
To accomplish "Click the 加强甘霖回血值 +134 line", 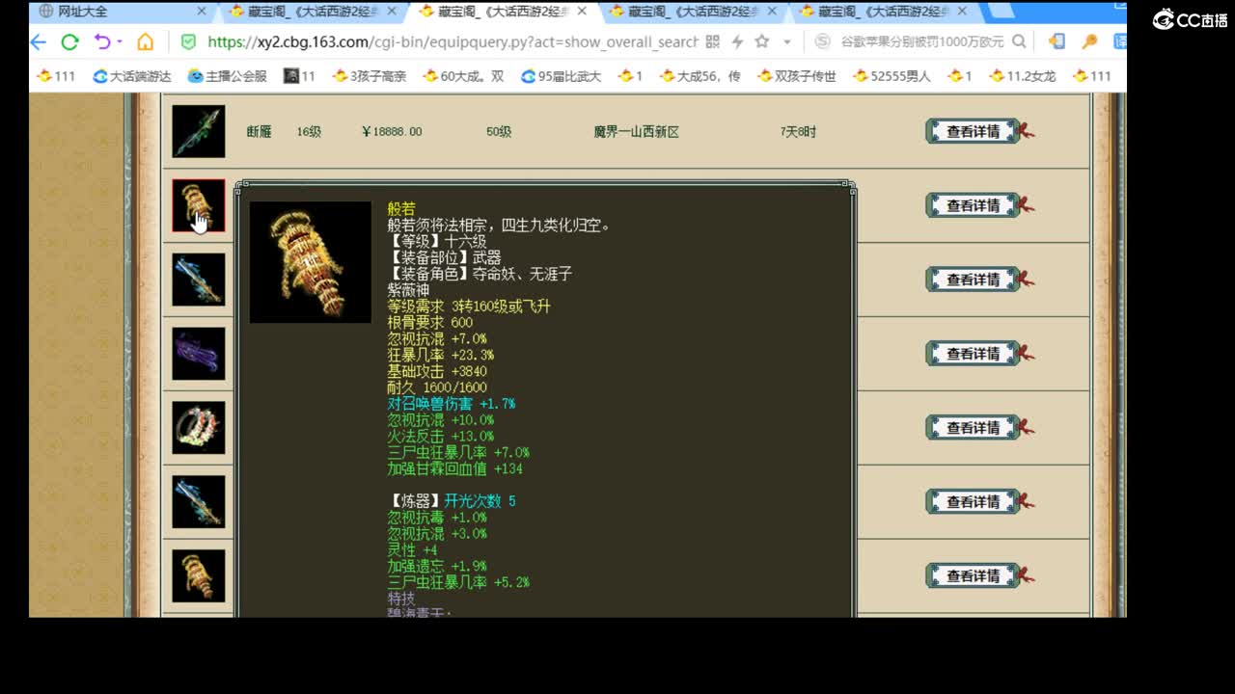I will pos(455,468).
